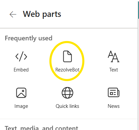This screenshot has width=139, height=130.
Task: Select the Frequently used section heading
Action: tap(29, 38)
